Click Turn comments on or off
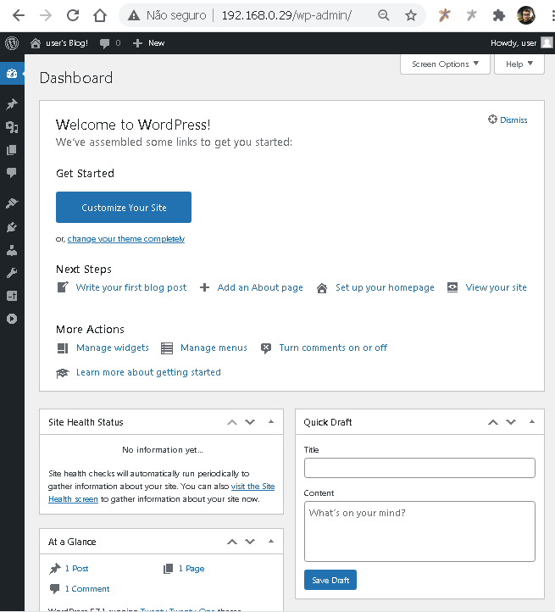This screenshot has width=555, height=612. (x=333, y=348)
